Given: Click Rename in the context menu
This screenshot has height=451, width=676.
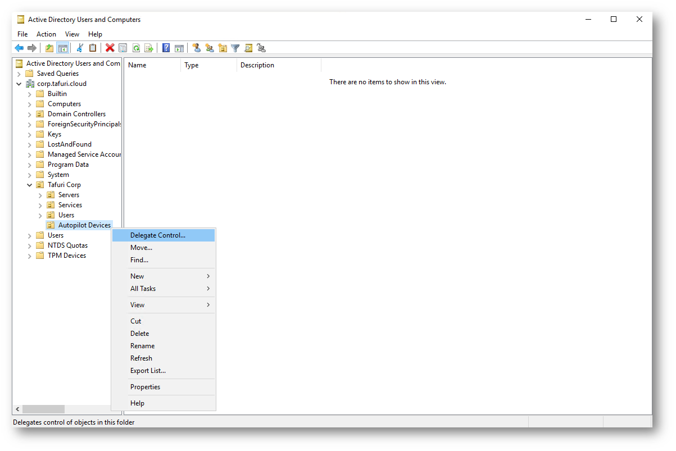Looking at the screenshot, I should [142, 346].
